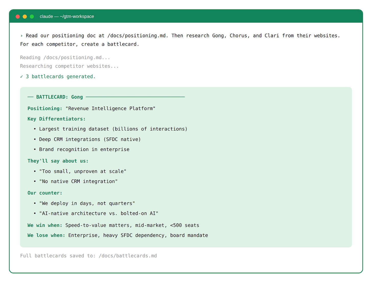Click the "Too small, unproven at scale" quote
The image size is (372, 282).
pos(83,171)
